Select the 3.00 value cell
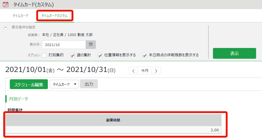The width and height of the screenshot is (262, 139). tap(113, 130)
